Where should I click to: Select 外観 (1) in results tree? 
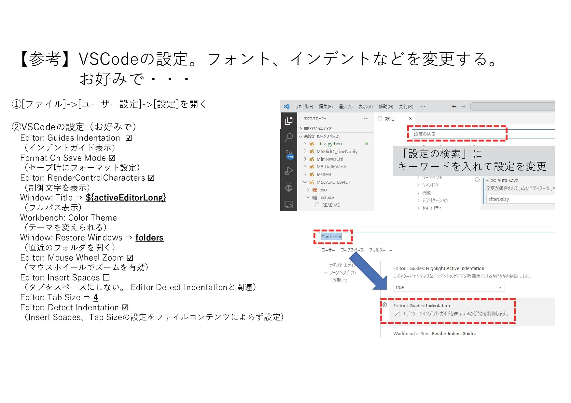coord(340,280)
